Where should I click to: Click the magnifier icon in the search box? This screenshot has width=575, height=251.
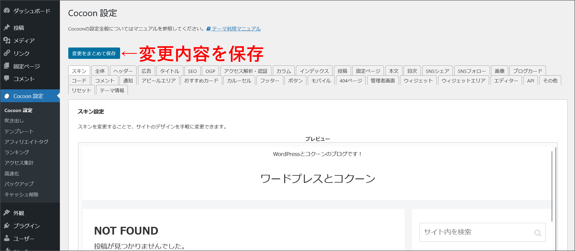coord(538,233)
